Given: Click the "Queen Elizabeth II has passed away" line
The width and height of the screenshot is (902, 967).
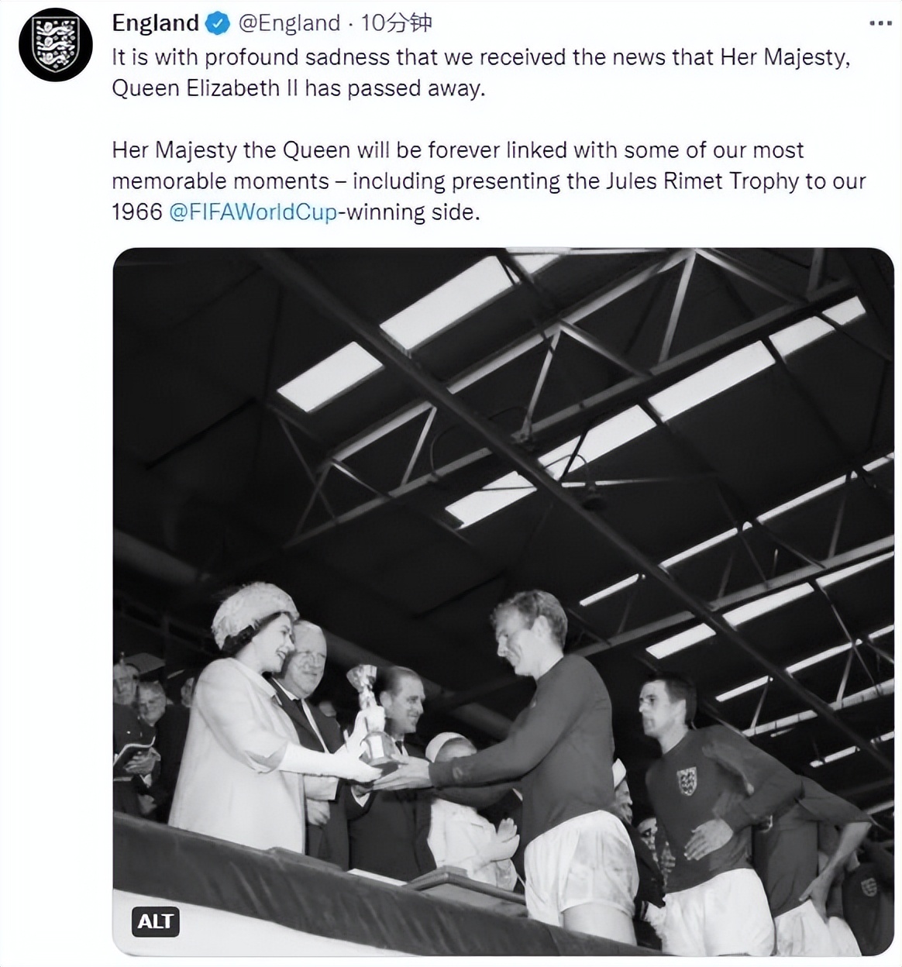Looking at the screenshot, I should click(298, 88).
